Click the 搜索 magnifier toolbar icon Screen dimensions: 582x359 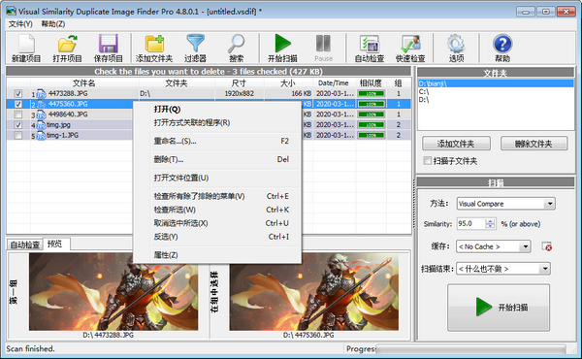click(236, 45)
